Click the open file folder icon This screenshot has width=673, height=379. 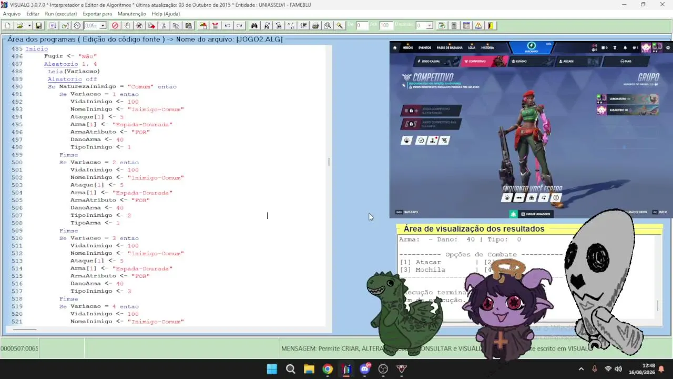click(20, 25)
